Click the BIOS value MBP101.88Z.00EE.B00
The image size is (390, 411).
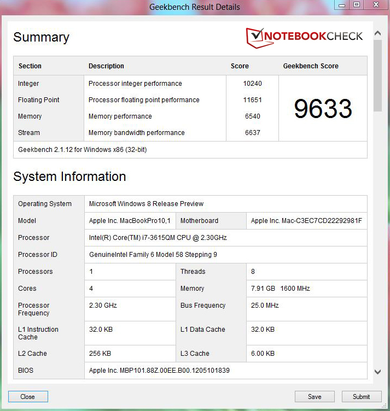[x=159, y=371]
